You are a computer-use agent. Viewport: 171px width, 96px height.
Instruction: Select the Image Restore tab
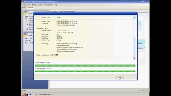54,11
